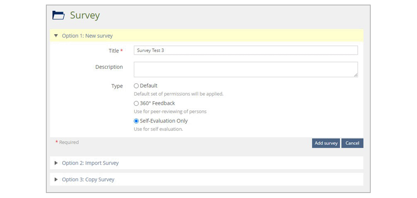Click the 'Option 1: New survey' header text

coord(87,35)
